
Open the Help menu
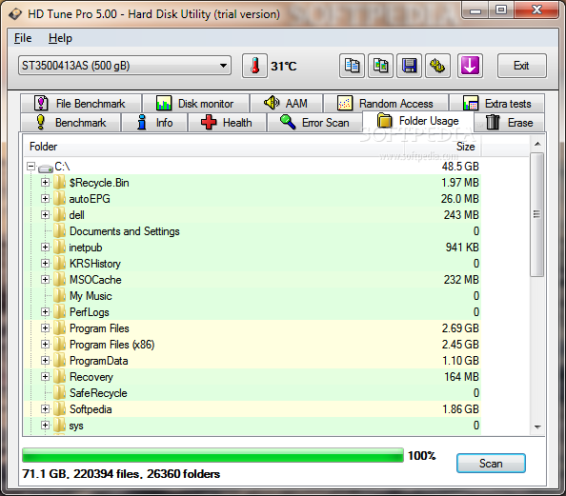(60, 38)
